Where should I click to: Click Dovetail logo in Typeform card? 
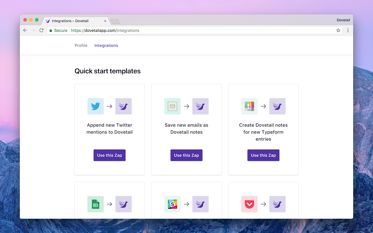click(277, 106)
